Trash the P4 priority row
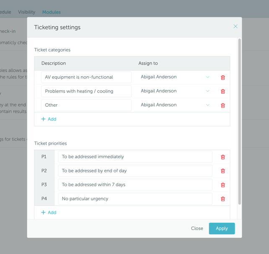This screenshot has height=254, width=269. (x=223, y=199)
